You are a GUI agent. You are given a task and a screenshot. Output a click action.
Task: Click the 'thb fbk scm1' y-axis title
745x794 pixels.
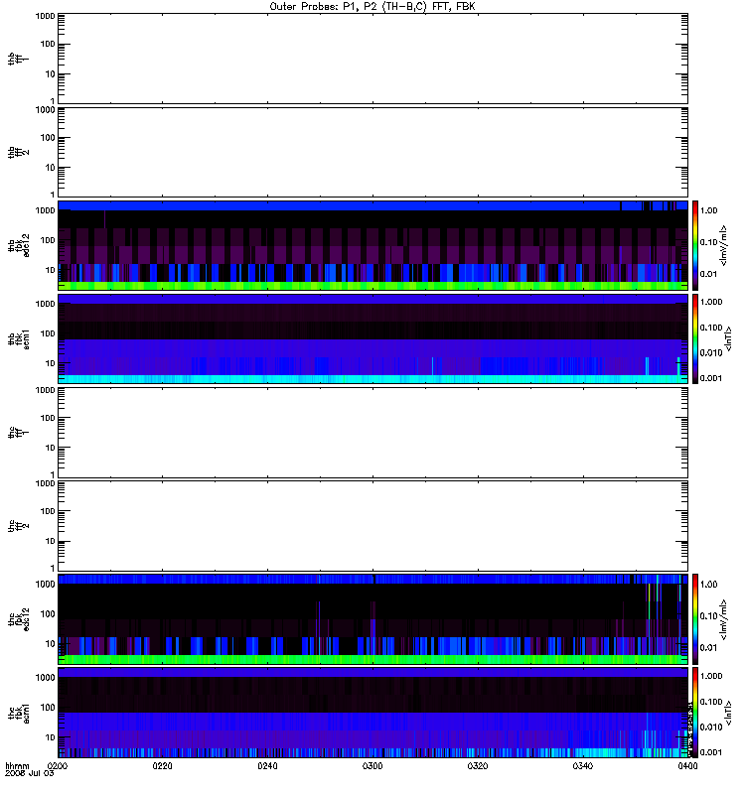coord(18,338)
